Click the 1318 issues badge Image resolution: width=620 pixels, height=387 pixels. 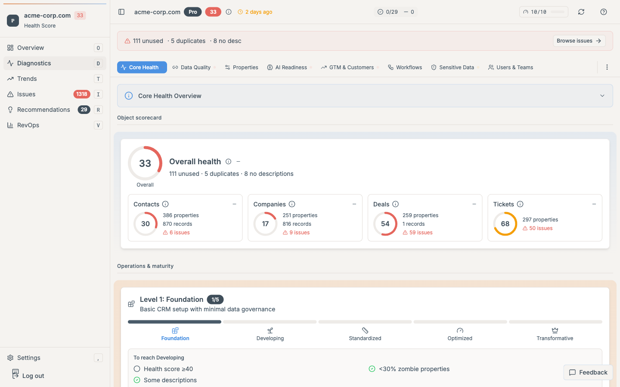pos(81,94)
